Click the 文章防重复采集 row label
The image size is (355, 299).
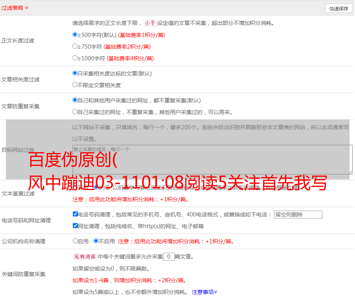(20, 106)
